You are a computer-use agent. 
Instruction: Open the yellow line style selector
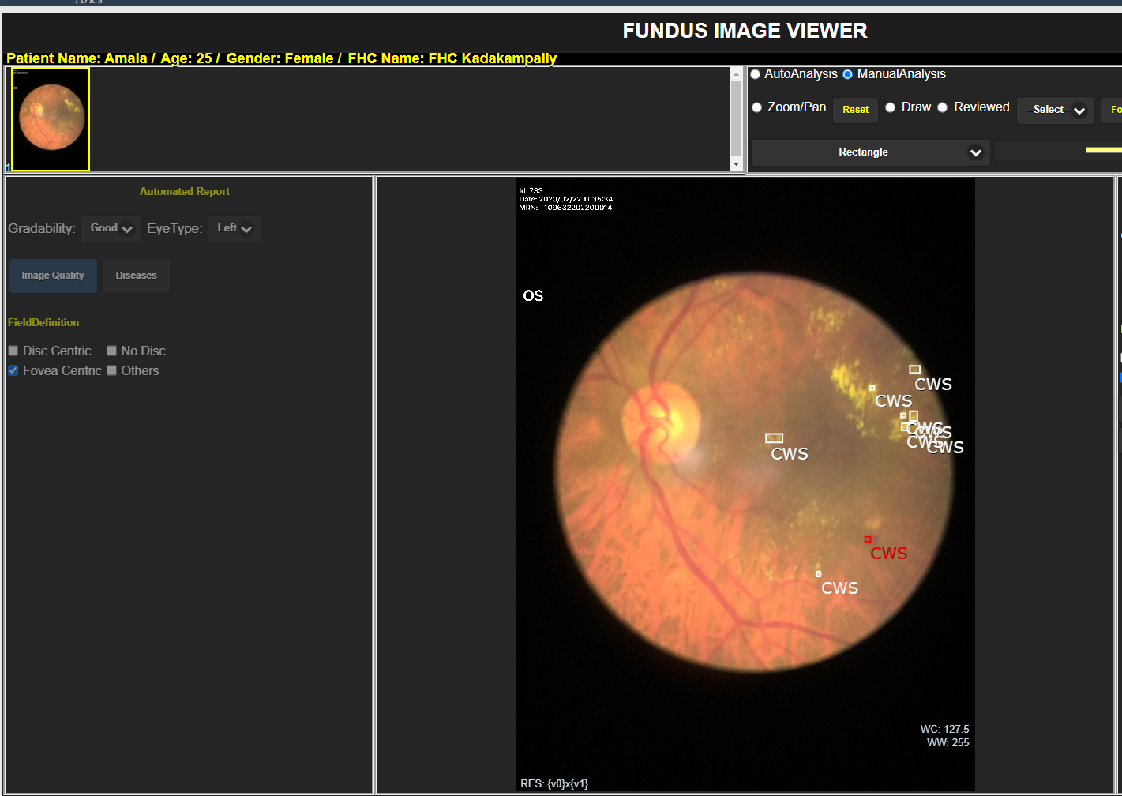point(1058,151)
